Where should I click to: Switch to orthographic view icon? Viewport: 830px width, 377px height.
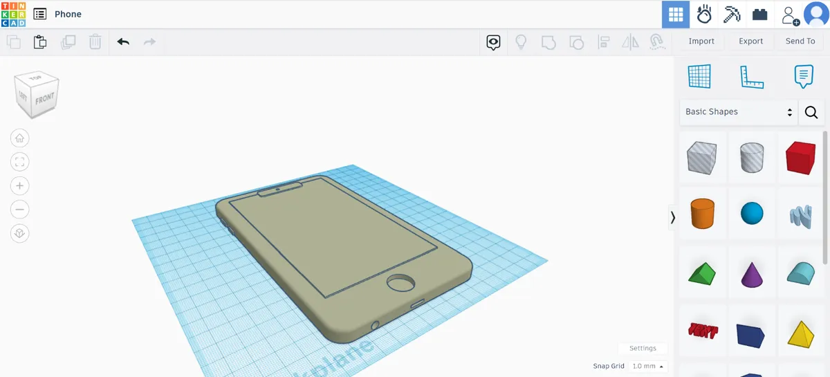(x=19, y=234)
